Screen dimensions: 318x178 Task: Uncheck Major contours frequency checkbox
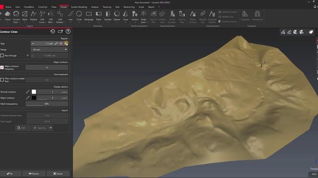2,68
